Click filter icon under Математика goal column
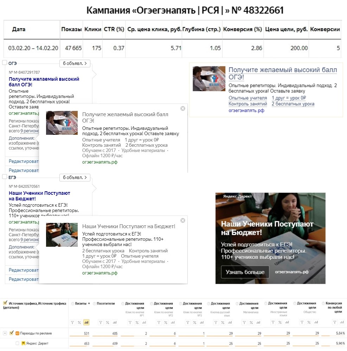 click(244, 323)
